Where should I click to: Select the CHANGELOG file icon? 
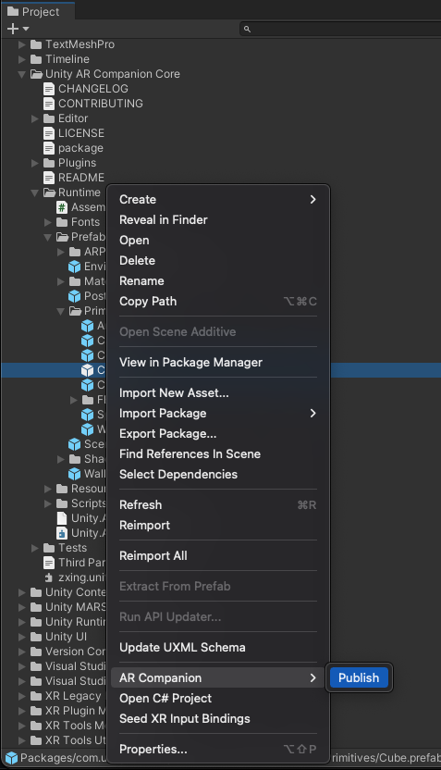[49, 89]
